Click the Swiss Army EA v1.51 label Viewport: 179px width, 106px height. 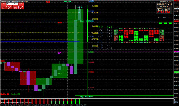[x=166, y=1]
